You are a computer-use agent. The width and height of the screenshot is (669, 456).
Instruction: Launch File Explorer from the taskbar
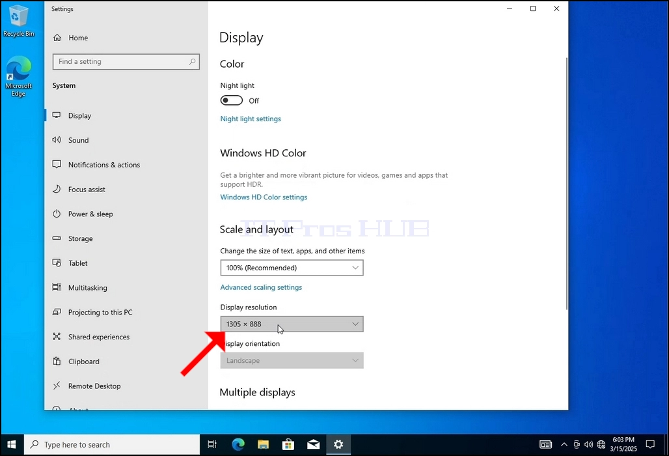click(x=264, y=444)
